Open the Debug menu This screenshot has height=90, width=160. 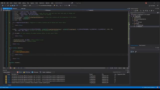(24, 3)
